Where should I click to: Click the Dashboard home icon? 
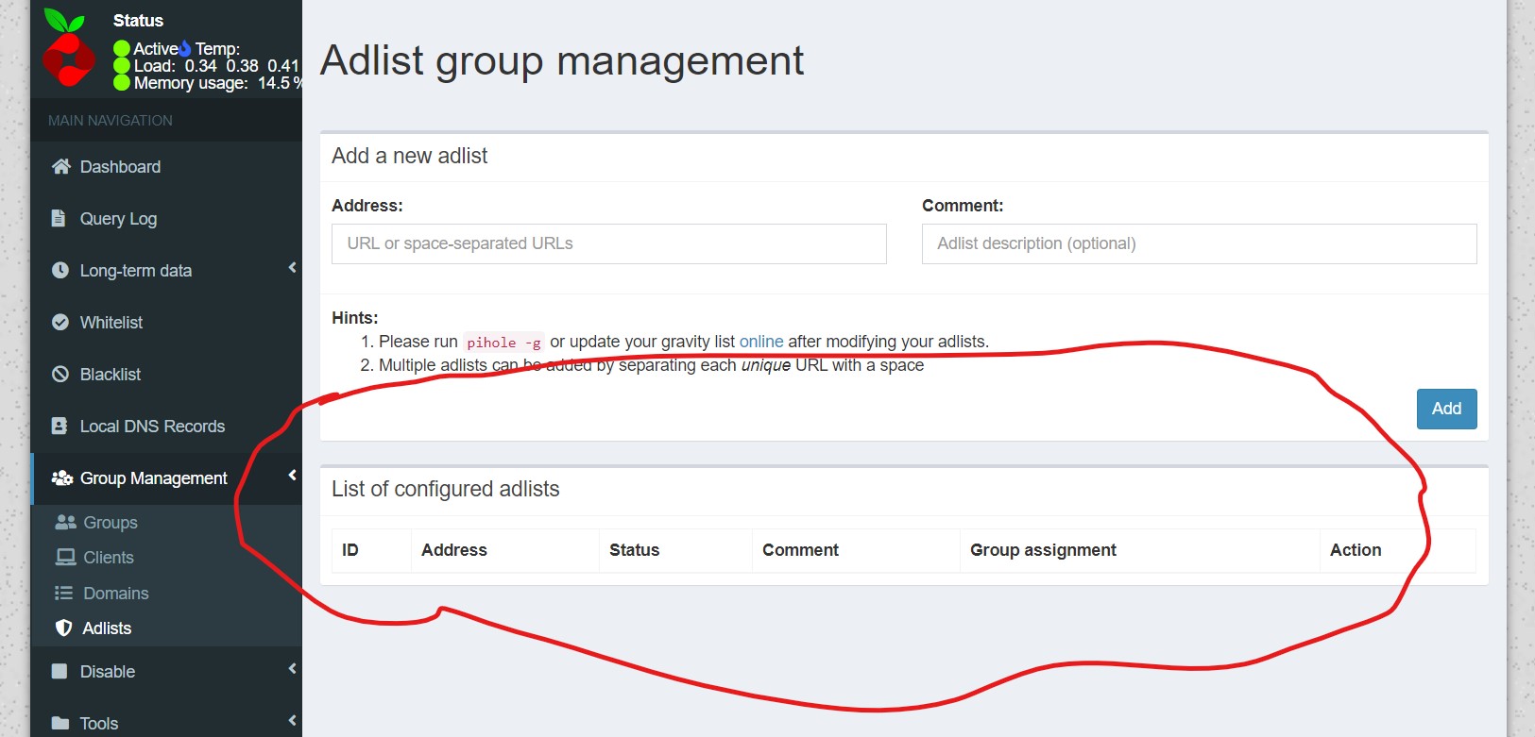click(61, 167)
